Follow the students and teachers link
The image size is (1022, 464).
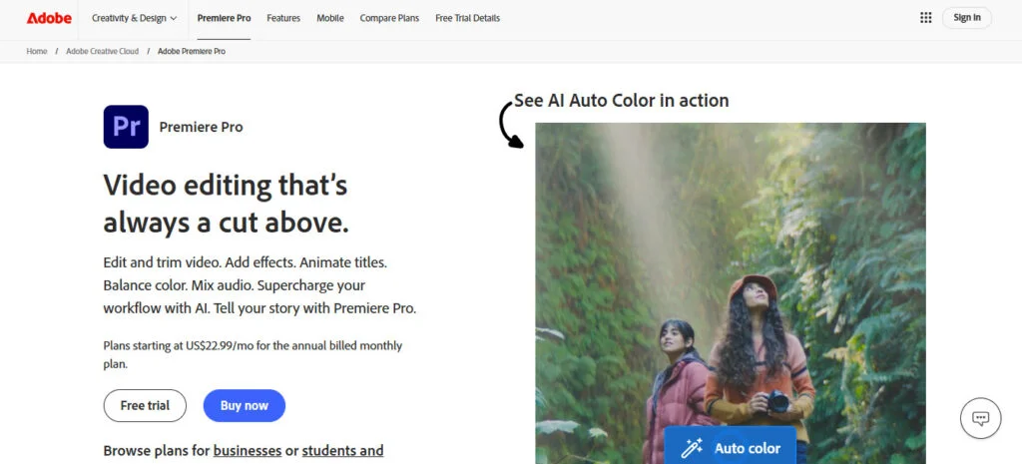point(342,450)
